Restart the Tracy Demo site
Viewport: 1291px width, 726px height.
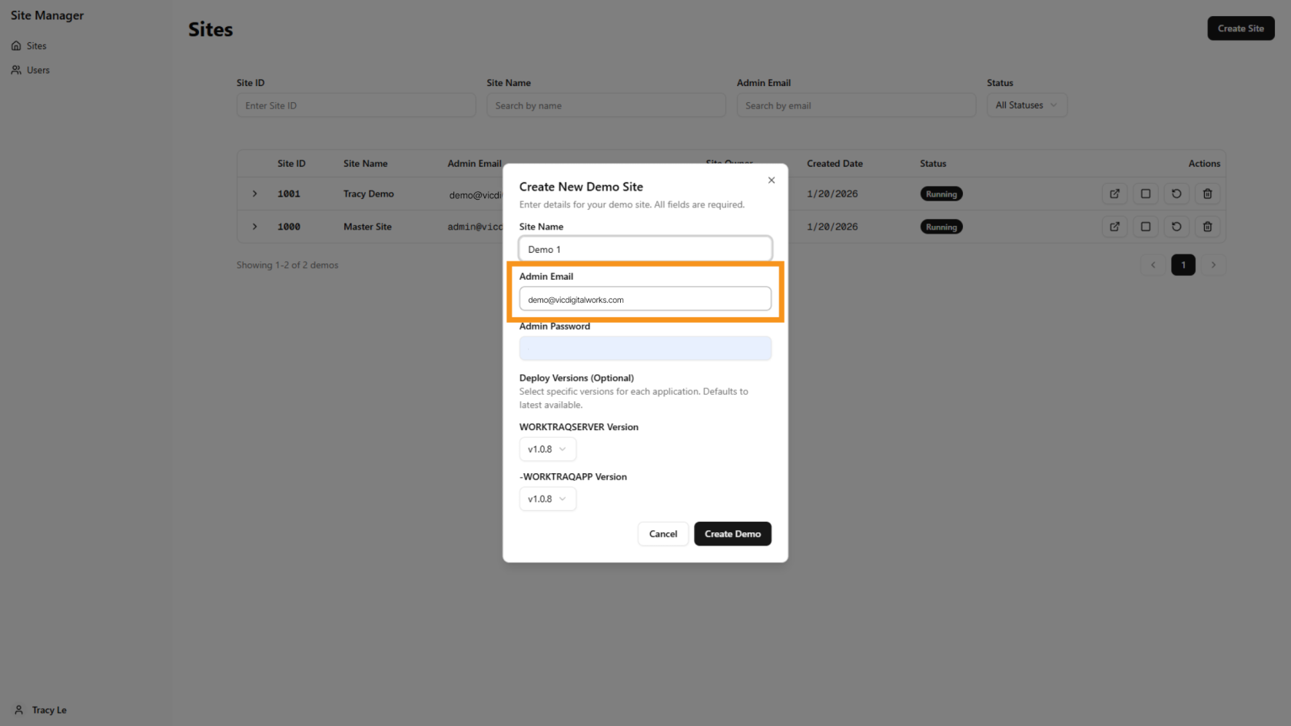[x=1176, y=194]
